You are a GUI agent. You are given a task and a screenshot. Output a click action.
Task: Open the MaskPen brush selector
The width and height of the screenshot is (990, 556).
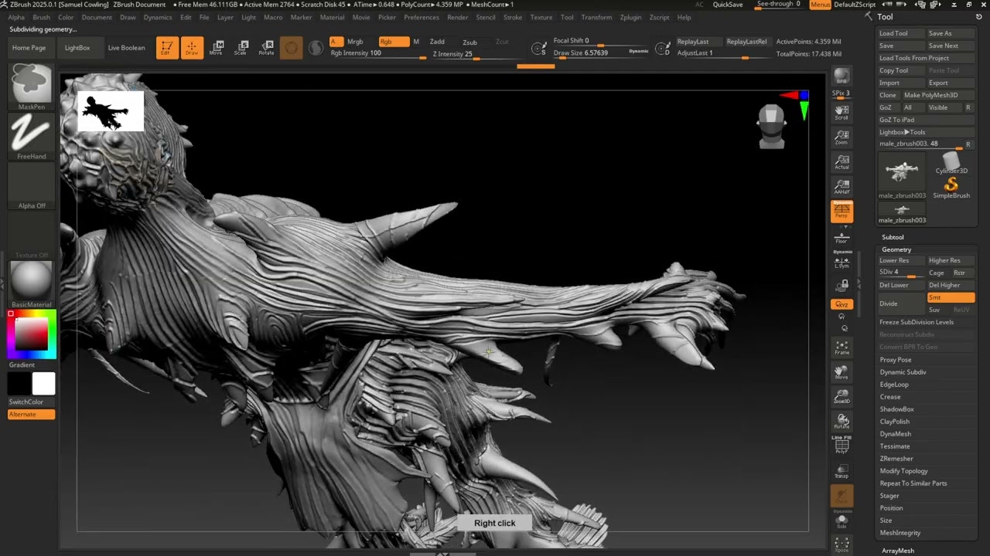[31, 86]
